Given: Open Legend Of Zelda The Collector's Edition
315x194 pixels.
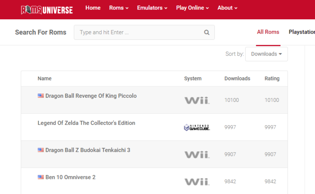Looking at the screenshot, I should click(86, 123).
